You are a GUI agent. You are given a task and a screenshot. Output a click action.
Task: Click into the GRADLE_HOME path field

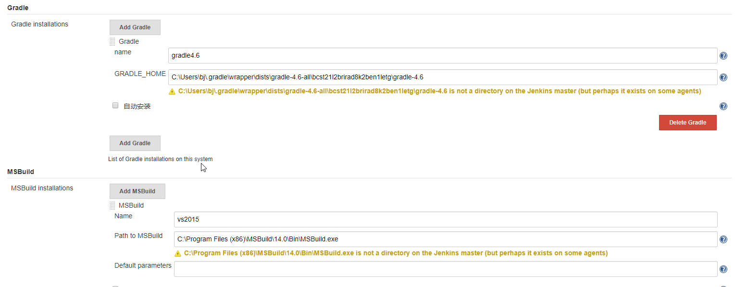tap(442, 77)
